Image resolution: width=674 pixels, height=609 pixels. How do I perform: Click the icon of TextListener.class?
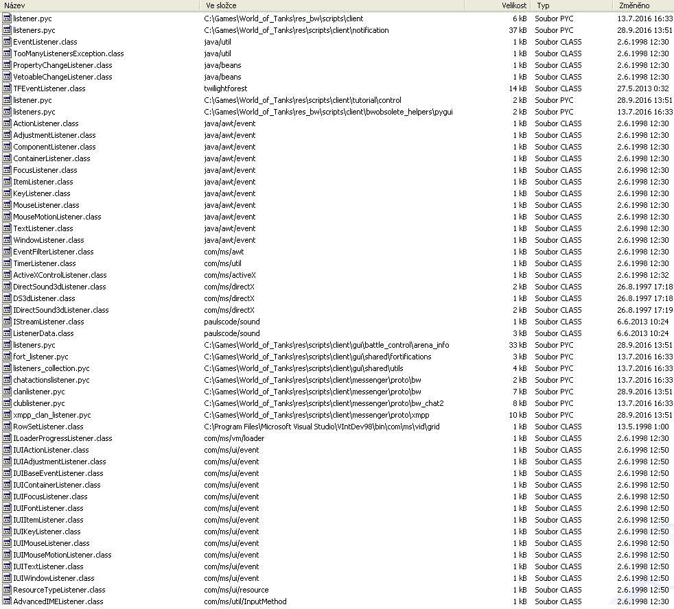pyautogui.click(x=6, y=228)
